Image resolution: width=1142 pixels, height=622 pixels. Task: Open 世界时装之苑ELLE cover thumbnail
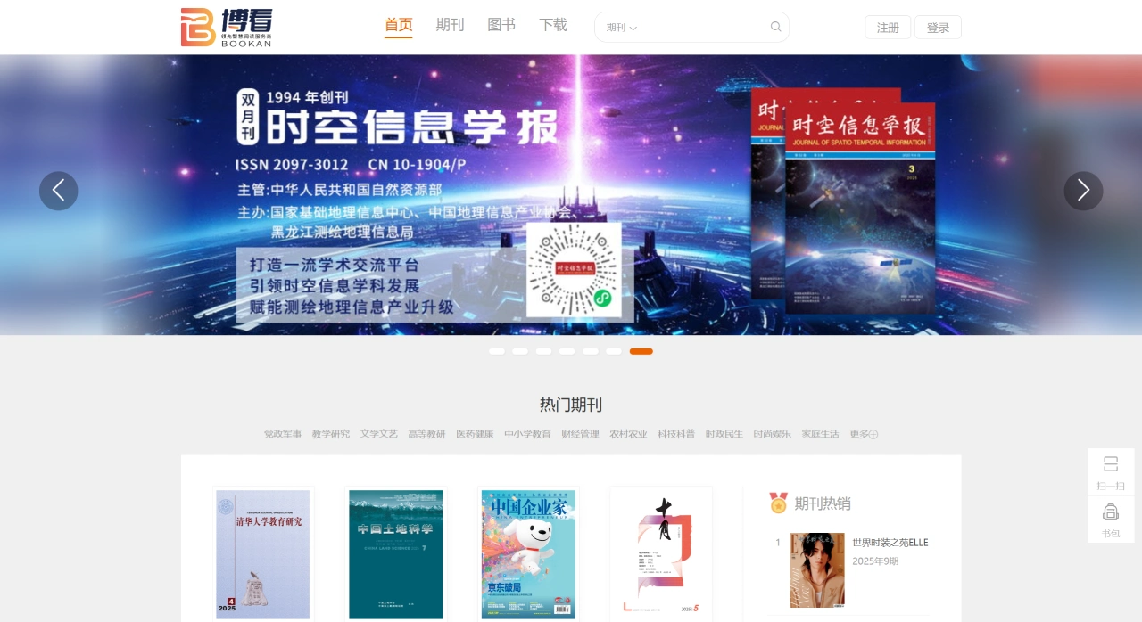817,570
